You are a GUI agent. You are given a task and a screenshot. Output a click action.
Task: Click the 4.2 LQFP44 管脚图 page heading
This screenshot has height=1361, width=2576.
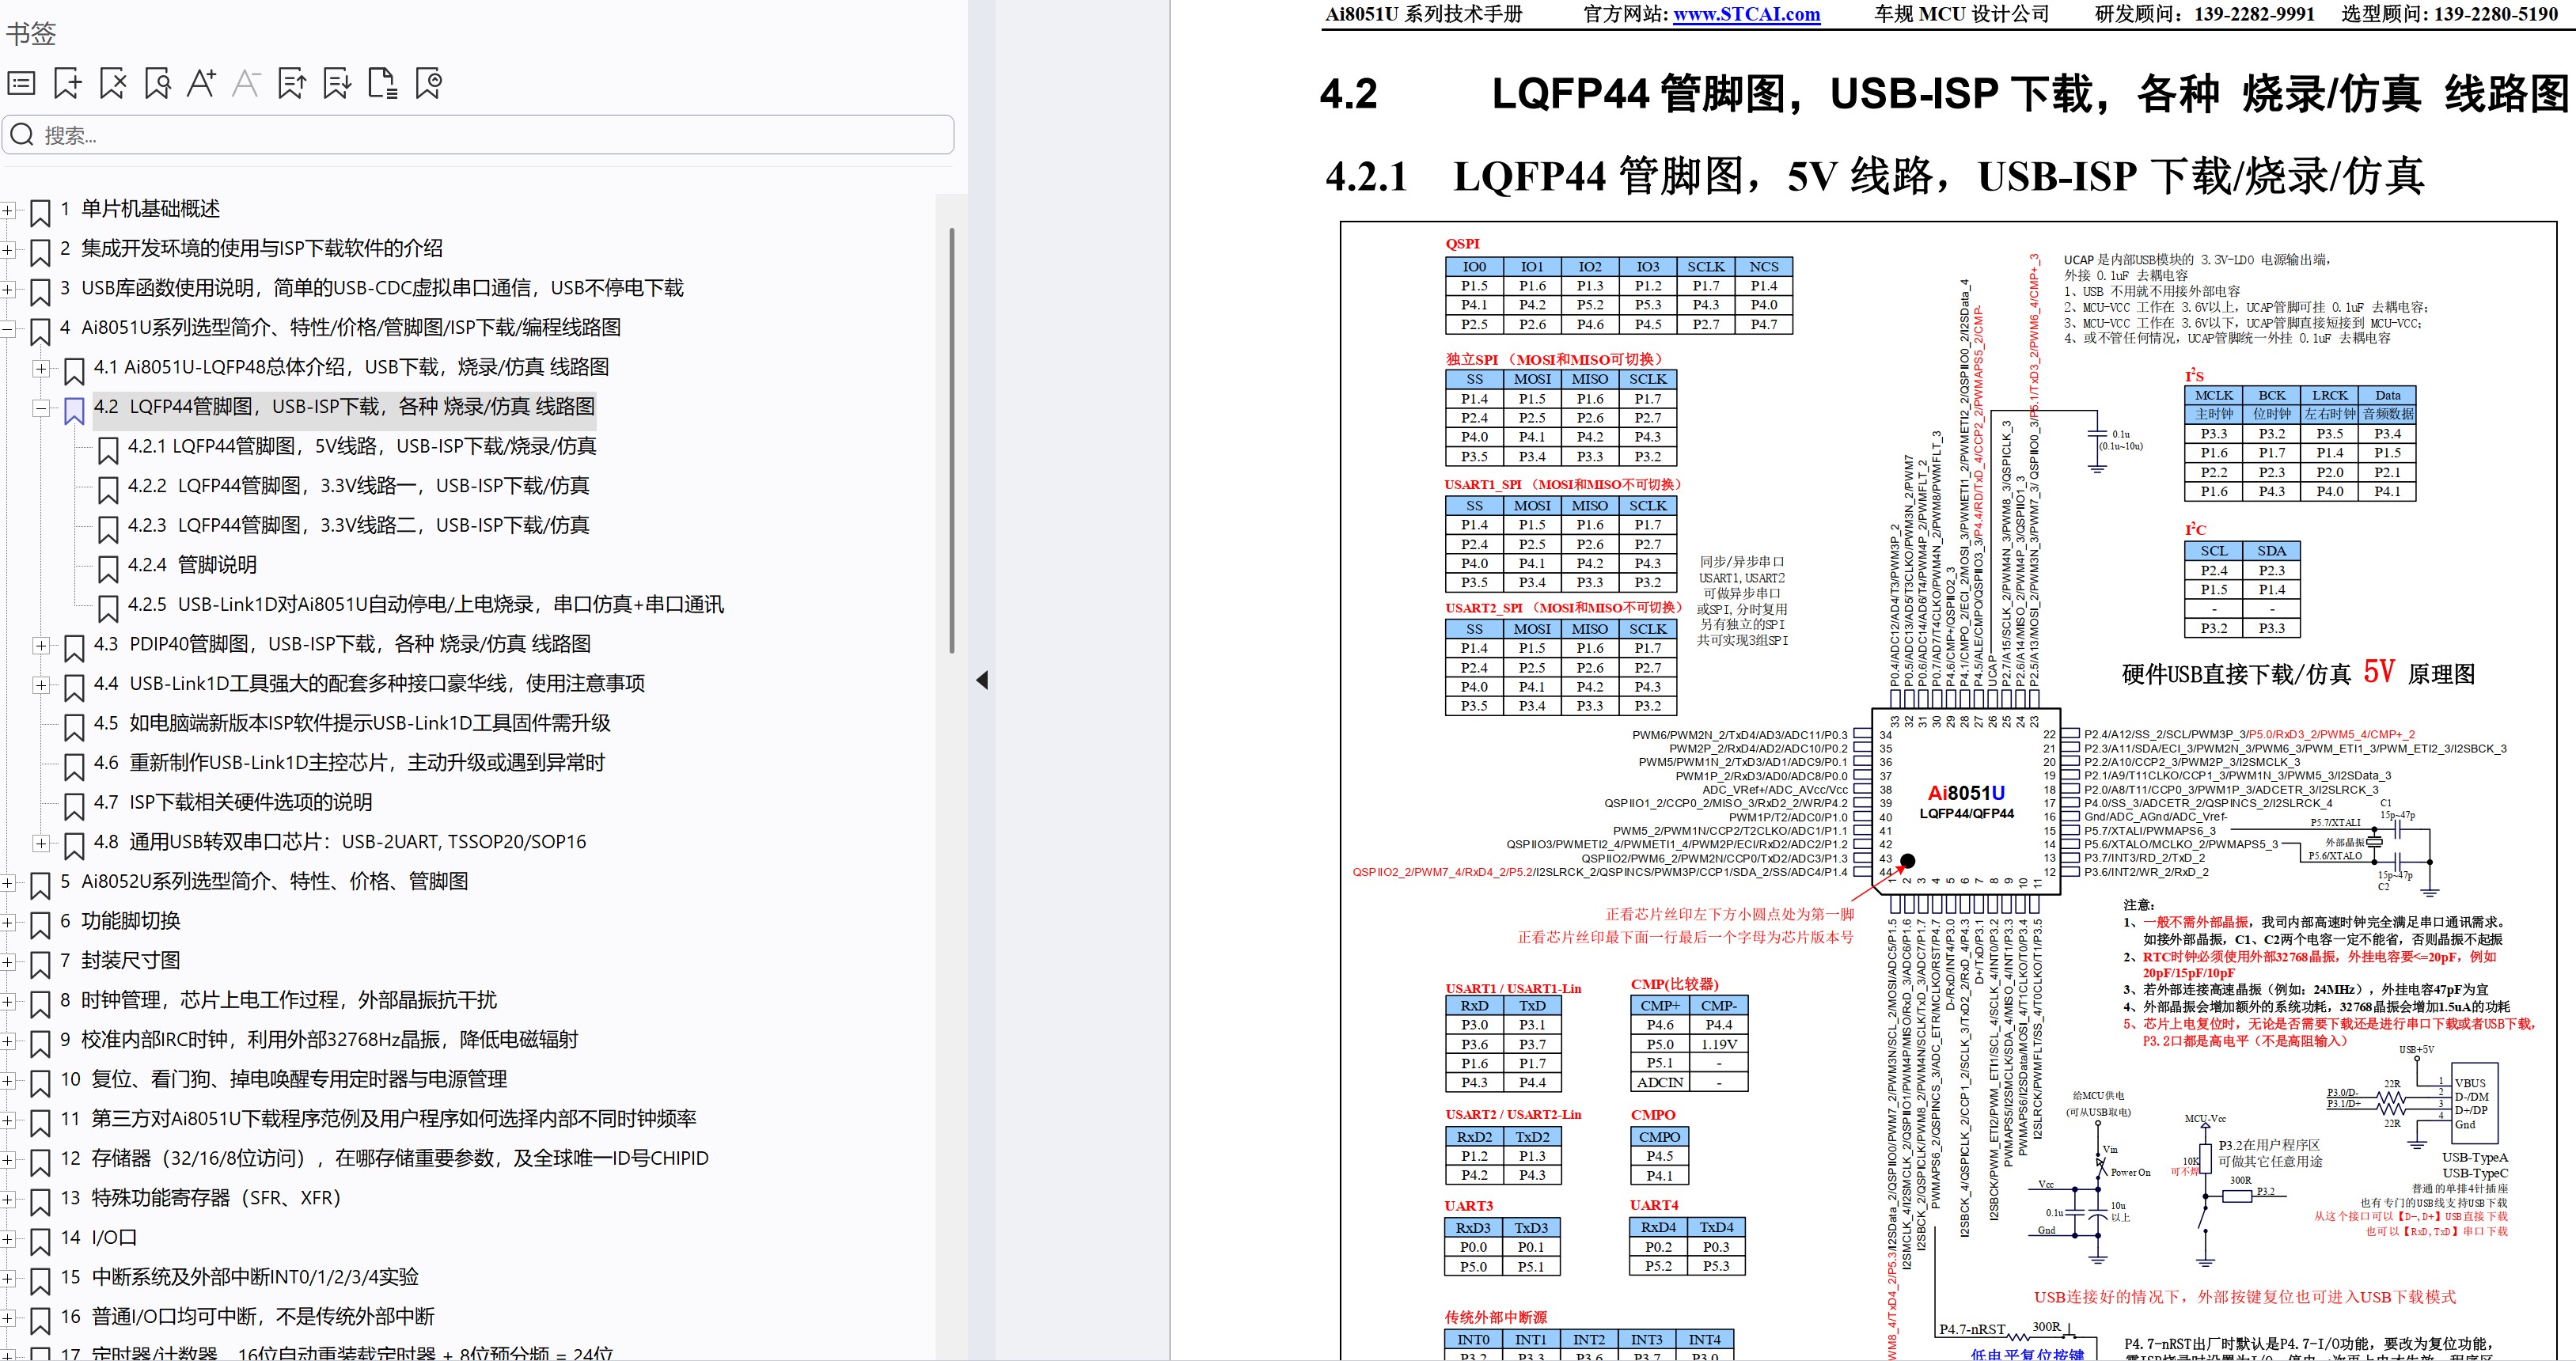tap(1945, 94)
